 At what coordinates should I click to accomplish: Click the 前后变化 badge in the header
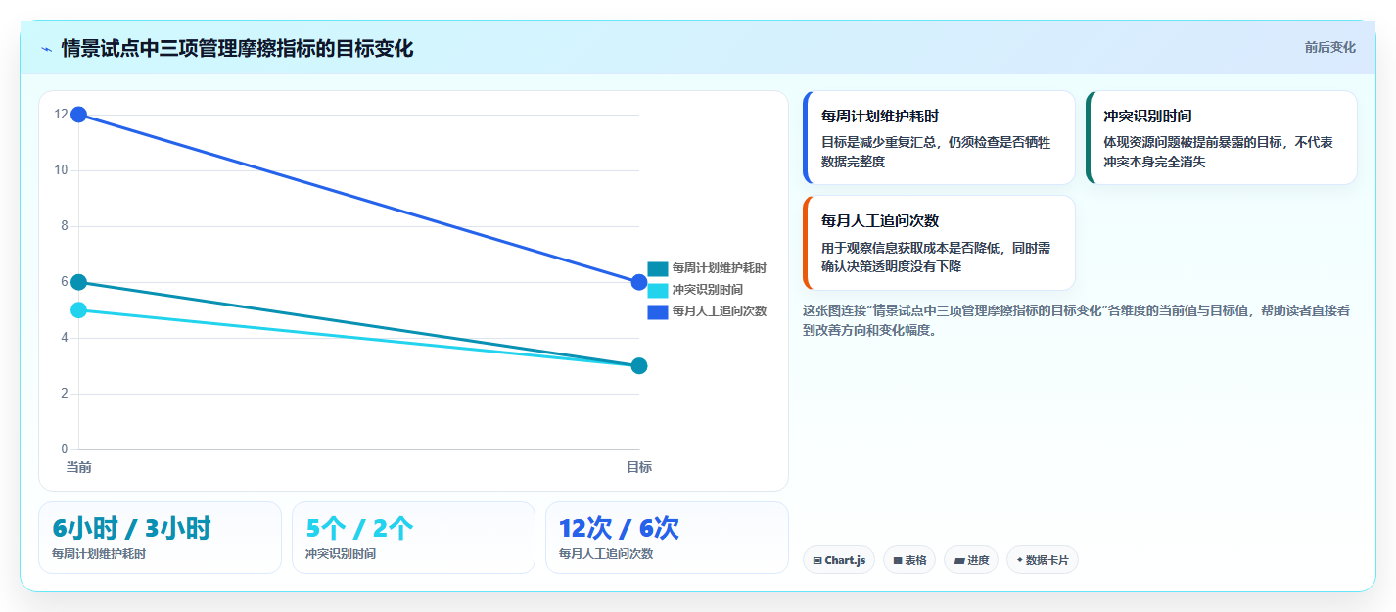click(x=1329, y=47)
